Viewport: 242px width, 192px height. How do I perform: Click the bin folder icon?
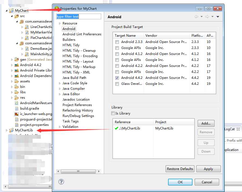click(x=17, y=86)
